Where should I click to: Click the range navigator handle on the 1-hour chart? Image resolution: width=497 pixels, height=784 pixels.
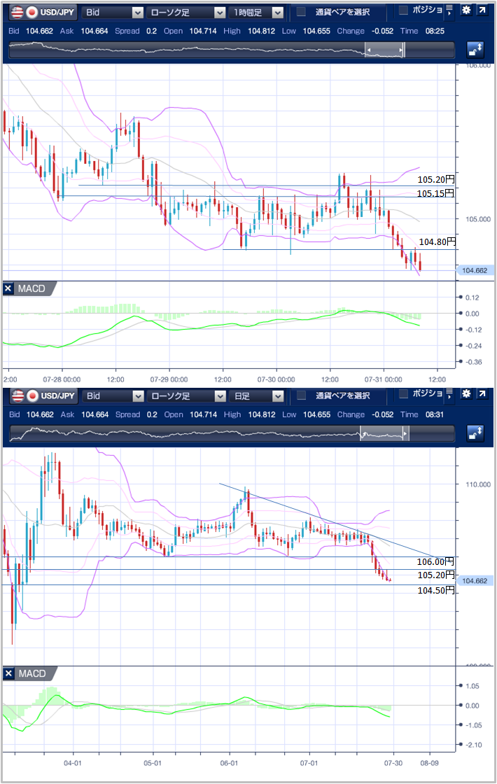point(384,50)
